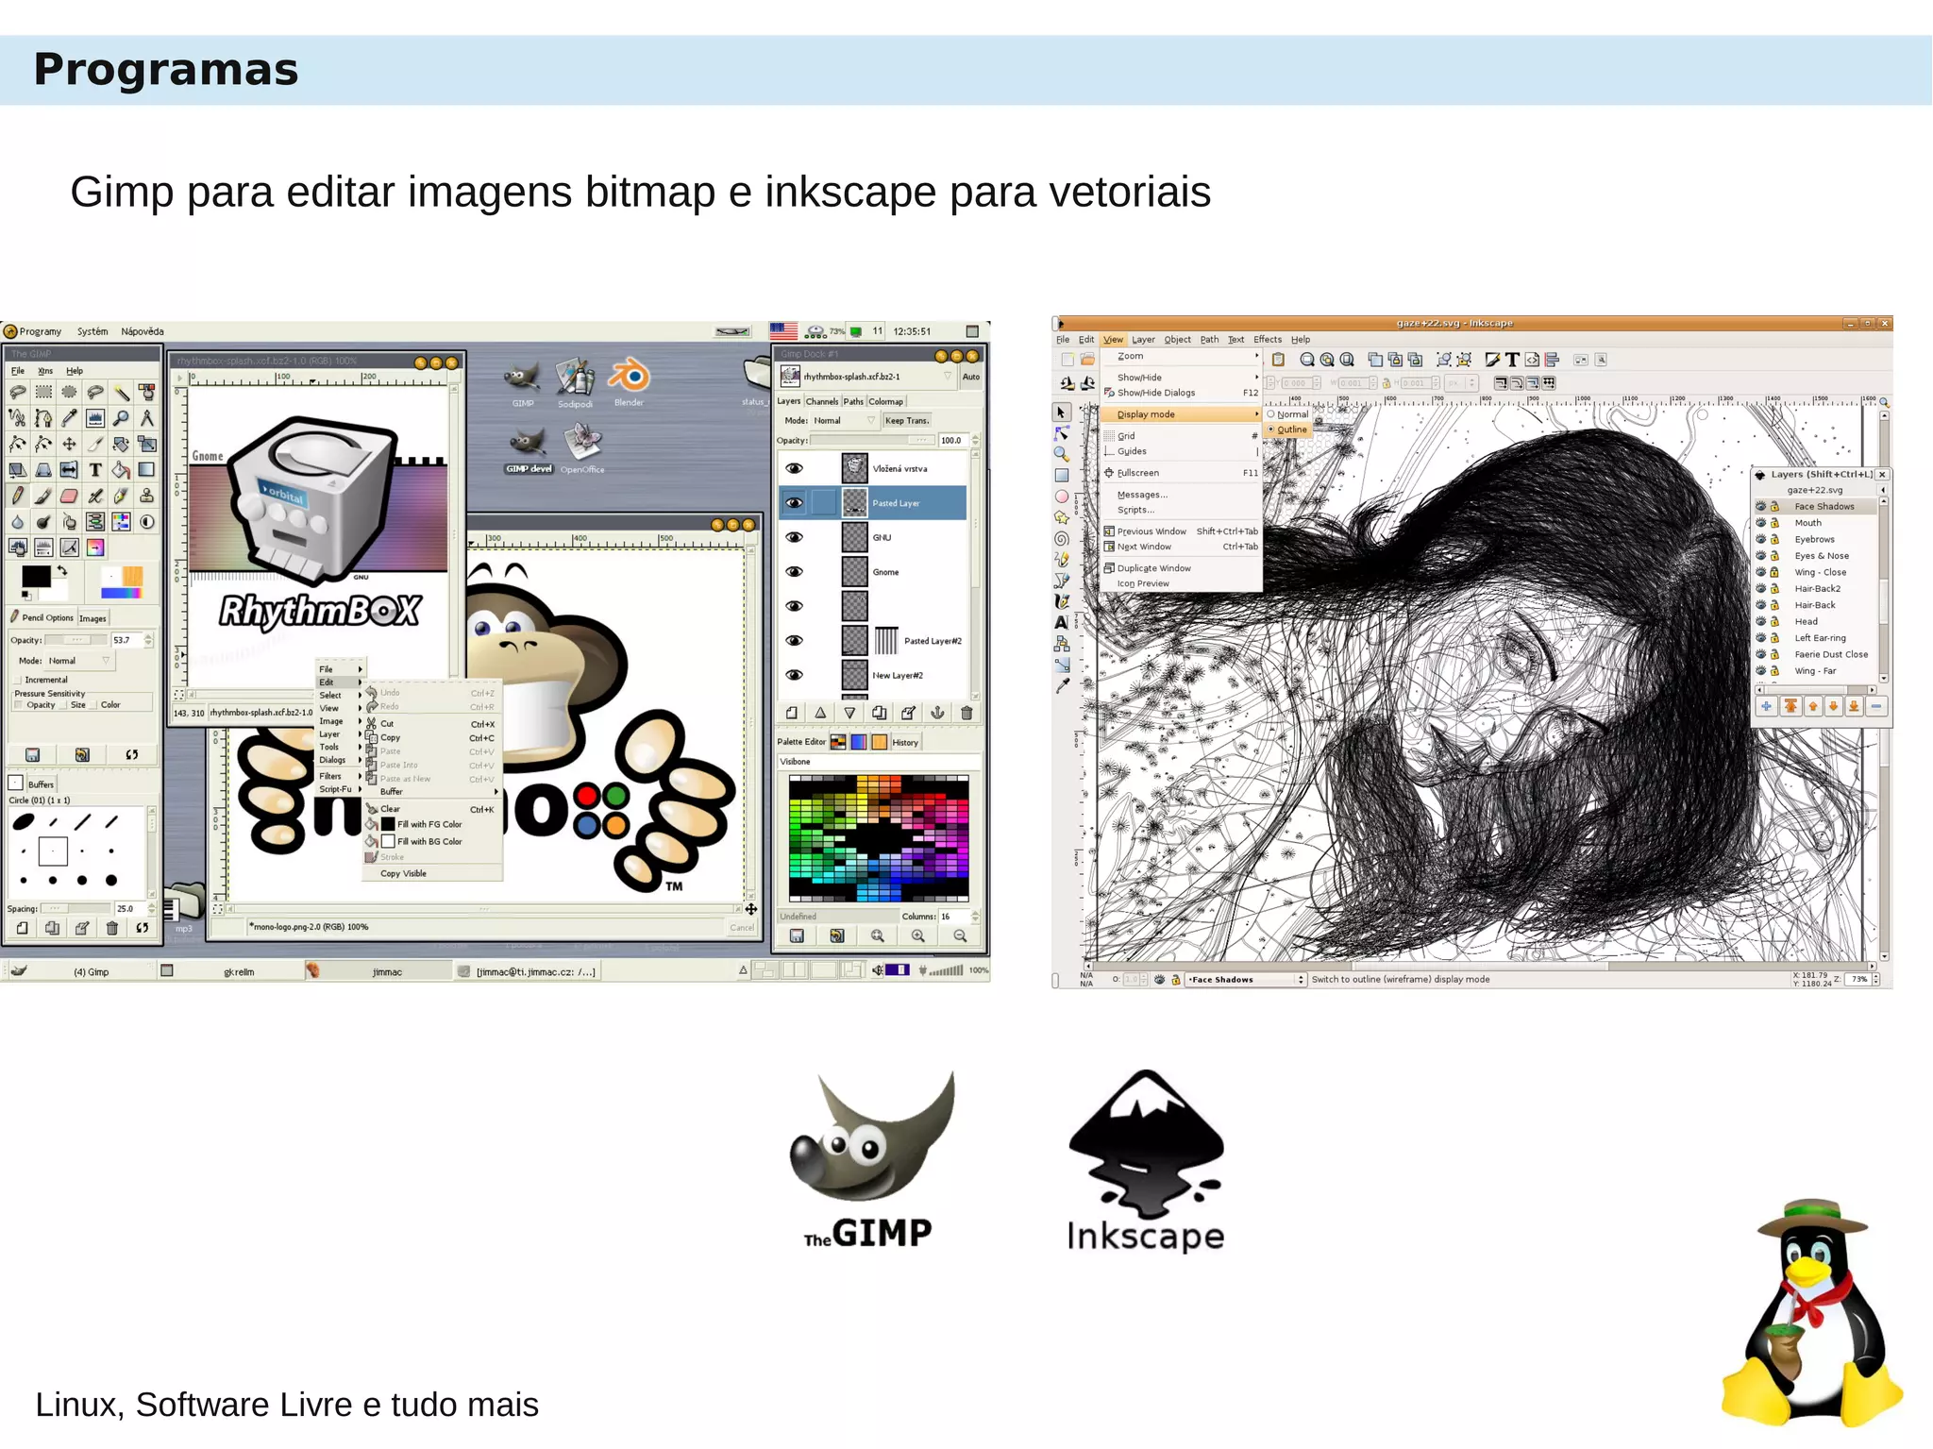Screen dimensions: 1933x1449
Task: Choose Fullscreen in Inkscape View menu
Action: 1182,473
